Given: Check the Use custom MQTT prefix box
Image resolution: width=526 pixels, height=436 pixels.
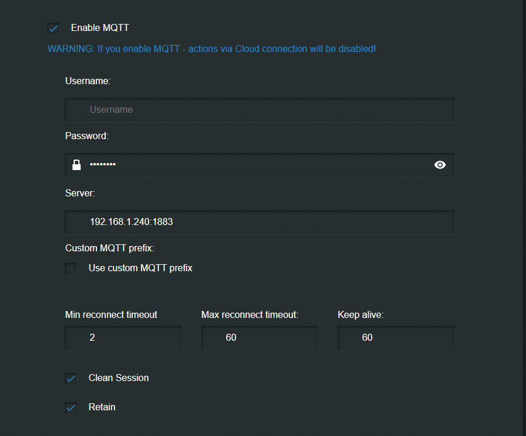Looking at the screenshot, I should click(71, 269).
